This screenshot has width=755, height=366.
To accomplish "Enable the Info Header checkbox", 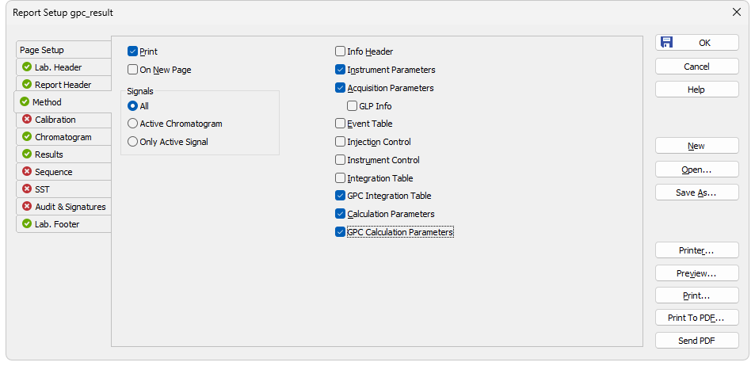I will [x=340, y=51].
